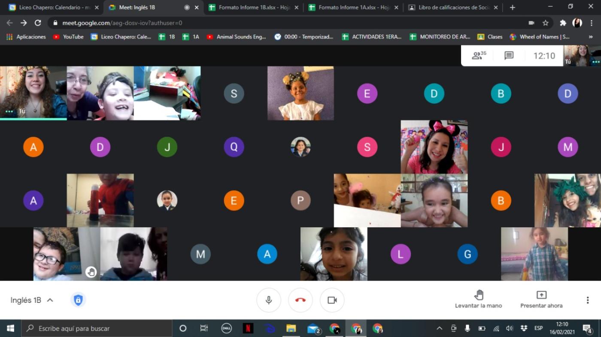601x337 pixels.
Task: Open the Wheel of Names bookmark
Action: coord(540,37)
